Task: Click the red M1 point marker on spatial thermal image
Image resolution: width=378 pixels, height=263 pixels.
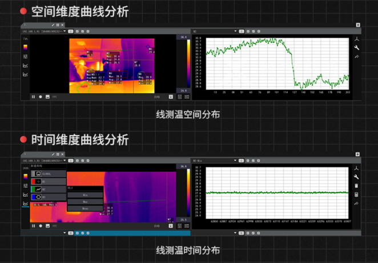Action: coord(86,50)
